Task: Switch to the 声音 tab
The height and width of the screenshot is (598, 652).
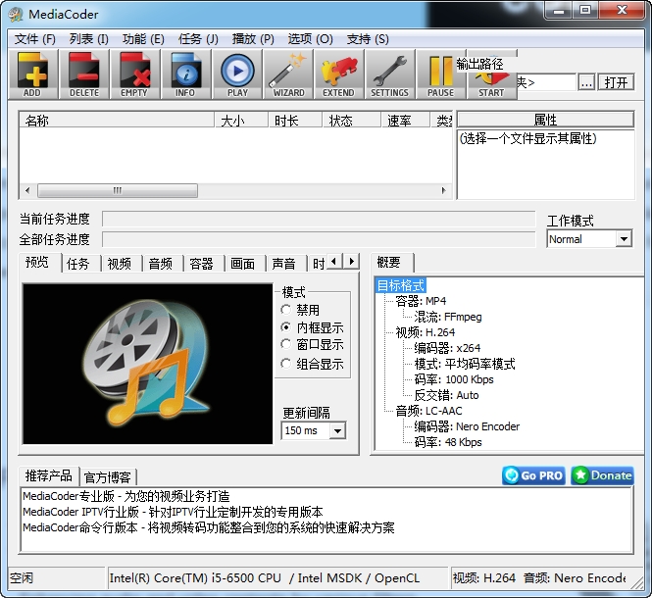Action: click(283, 264)
